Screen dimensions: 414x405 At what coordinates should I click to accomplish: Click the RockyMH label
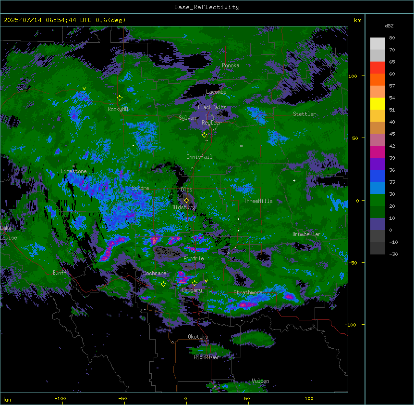tap(118, 109)
